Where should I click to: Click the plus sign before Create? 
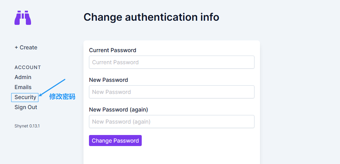tap(16, 48)
